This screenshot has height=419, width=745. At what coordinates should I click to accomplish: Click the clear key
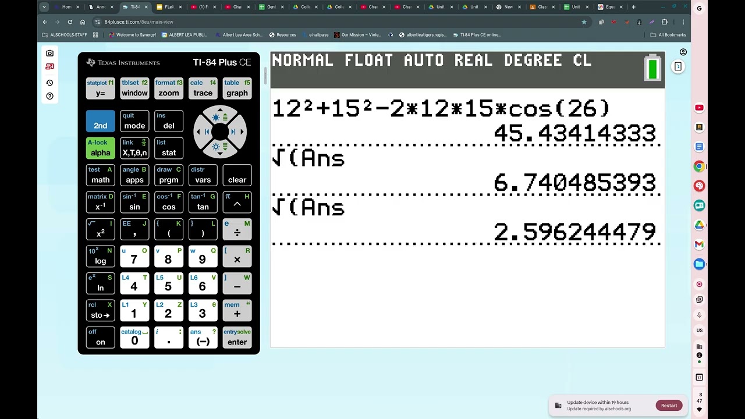click(237, 175)
